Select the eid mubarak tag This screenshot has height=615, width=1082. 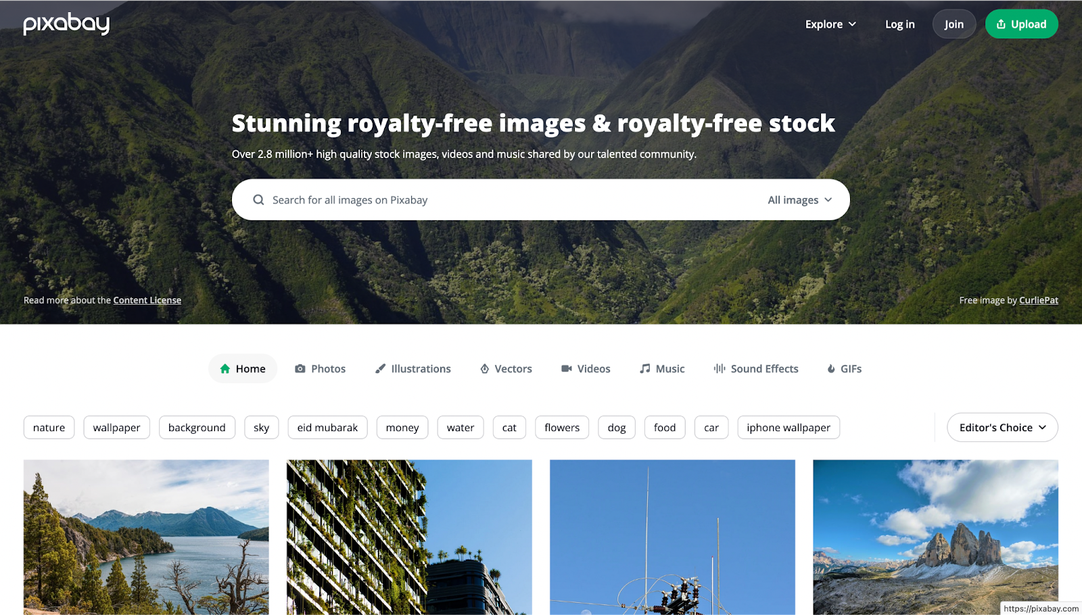click(327, 427)
